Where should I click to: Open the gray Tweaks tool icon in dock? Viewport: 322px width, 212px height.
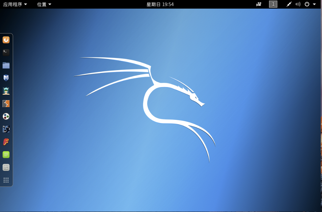(x=6, y=167)
